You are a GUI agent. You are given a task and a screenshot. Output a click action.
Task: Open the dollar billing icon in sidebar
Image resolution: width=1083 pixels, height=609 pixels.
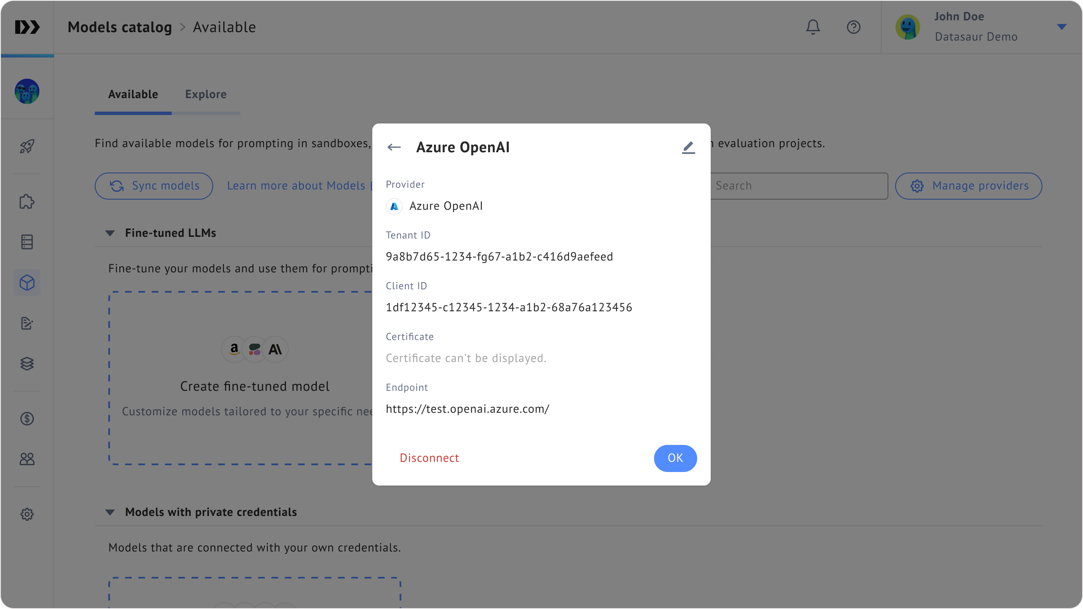pyautogui.click(x=27, y=419)
